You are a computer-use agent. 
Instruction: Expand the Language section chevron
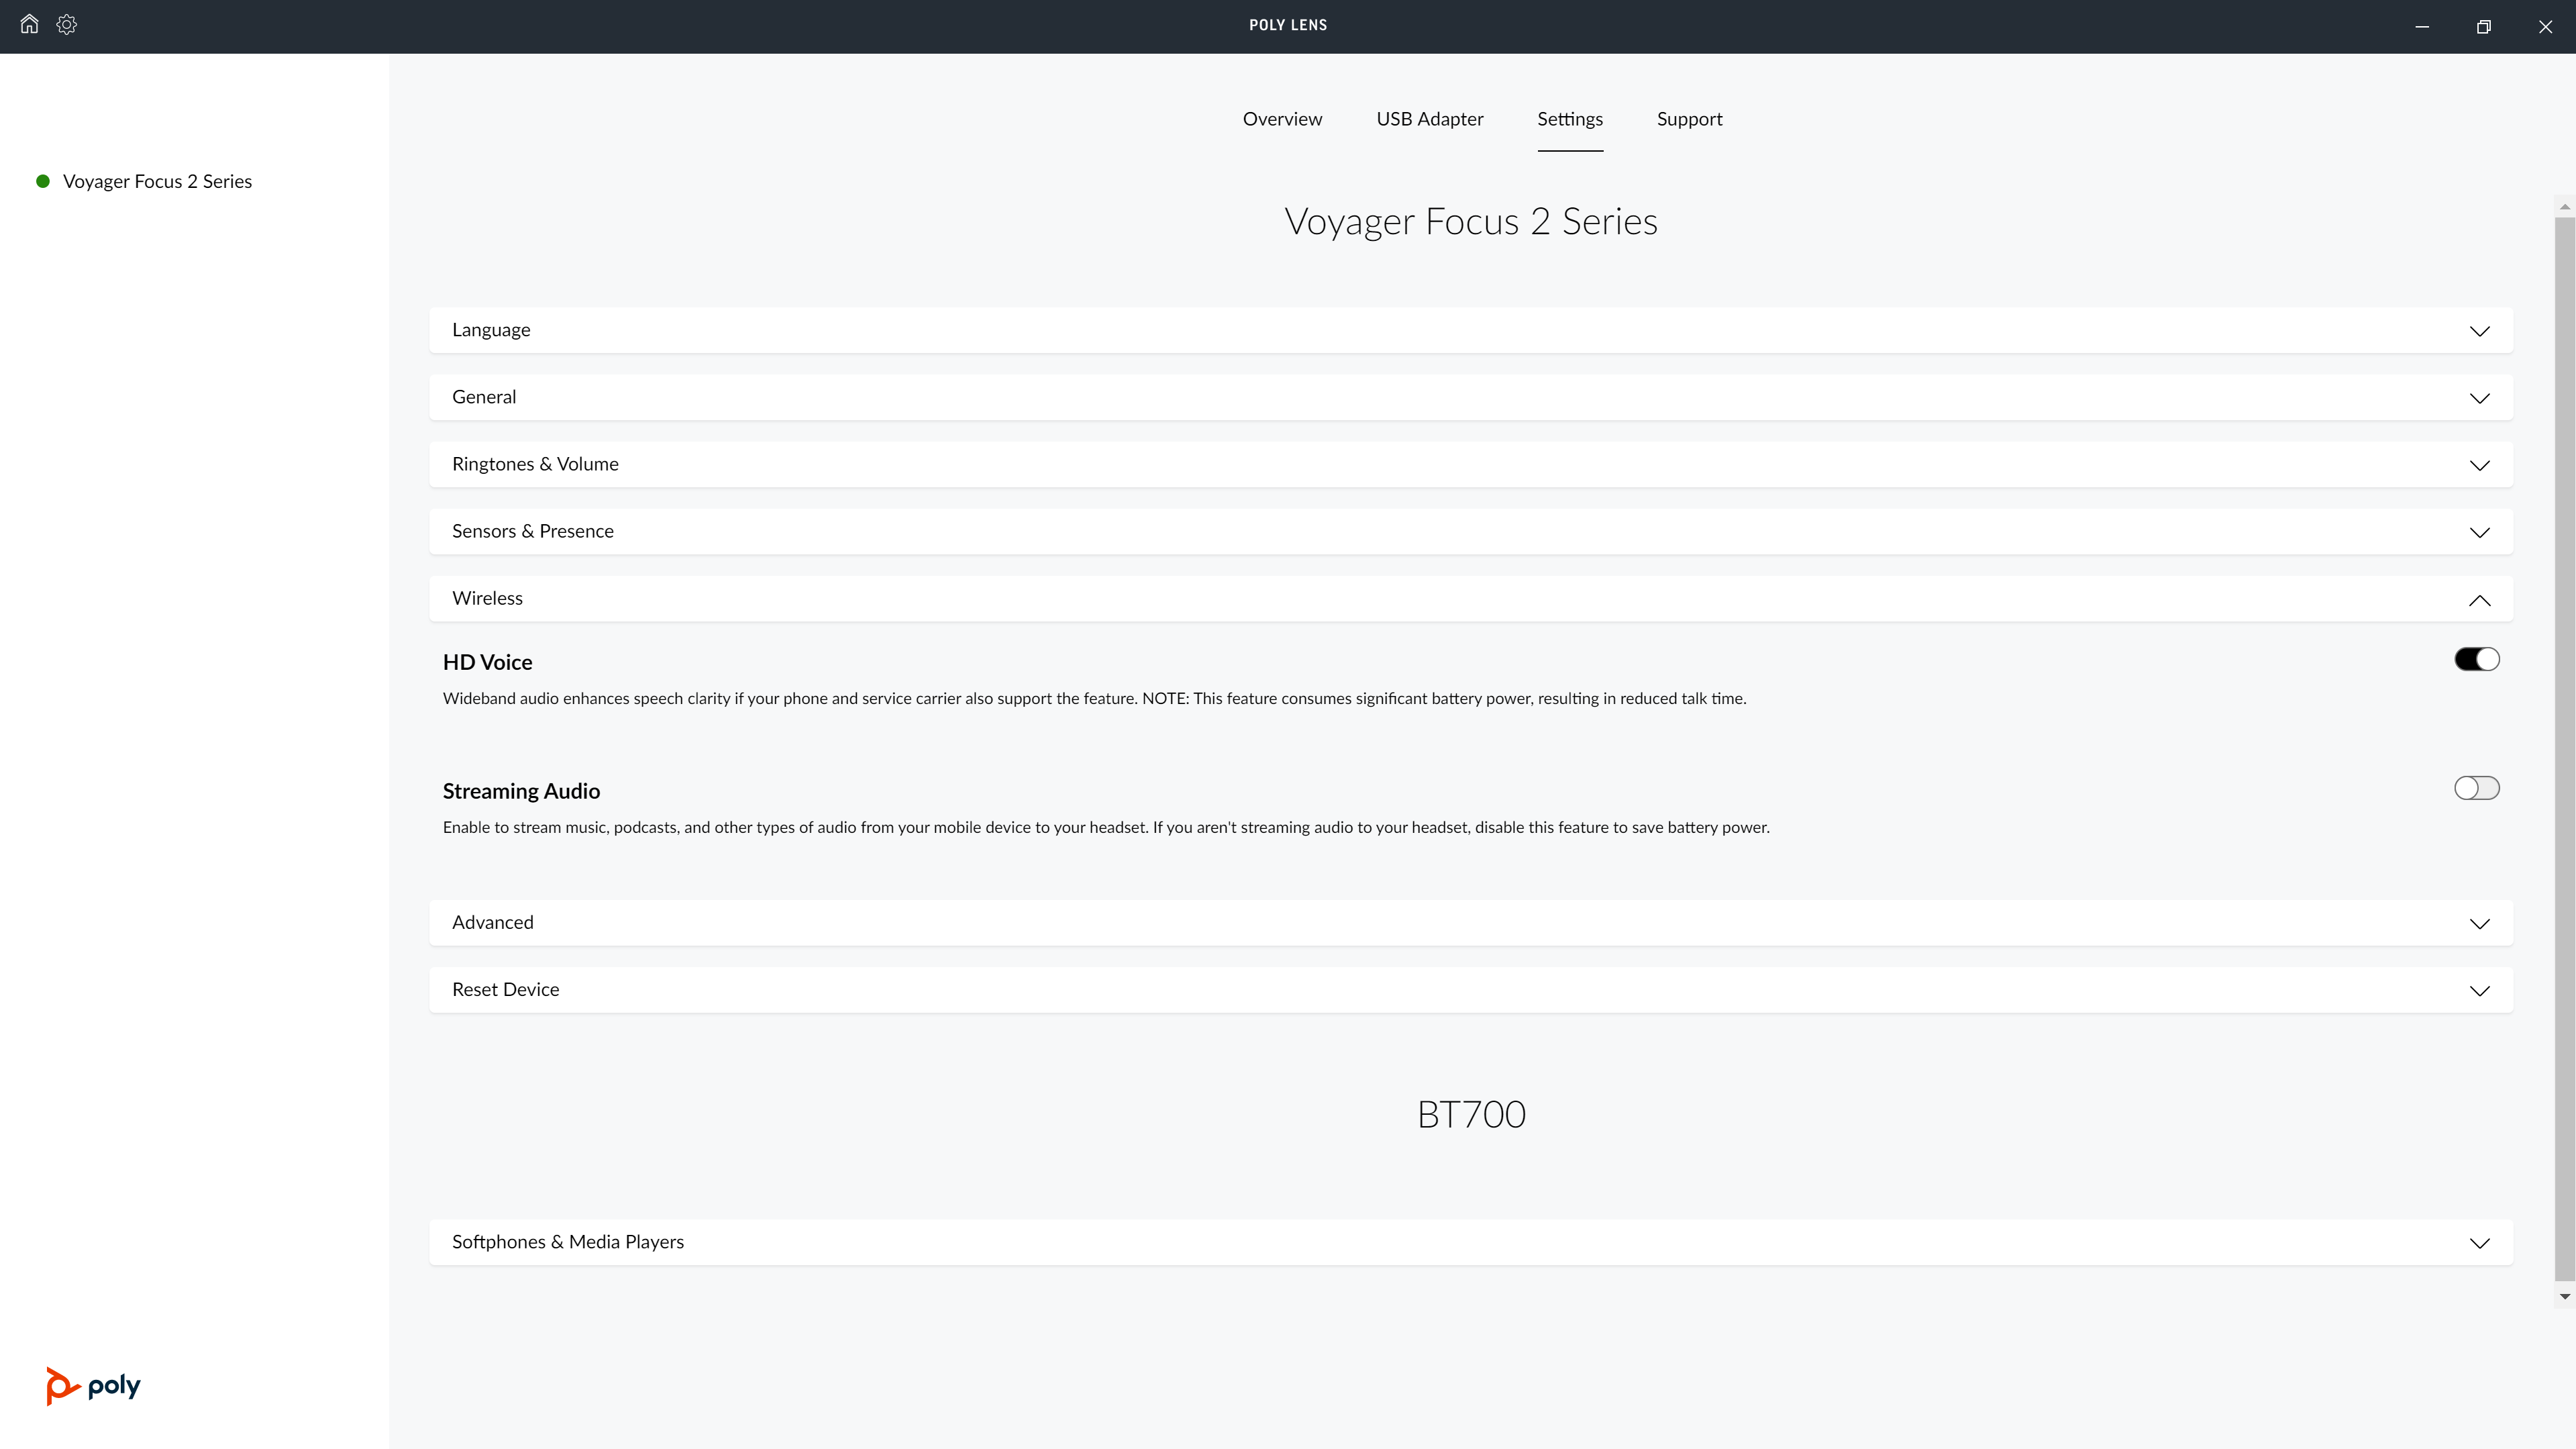point(2479,331)
